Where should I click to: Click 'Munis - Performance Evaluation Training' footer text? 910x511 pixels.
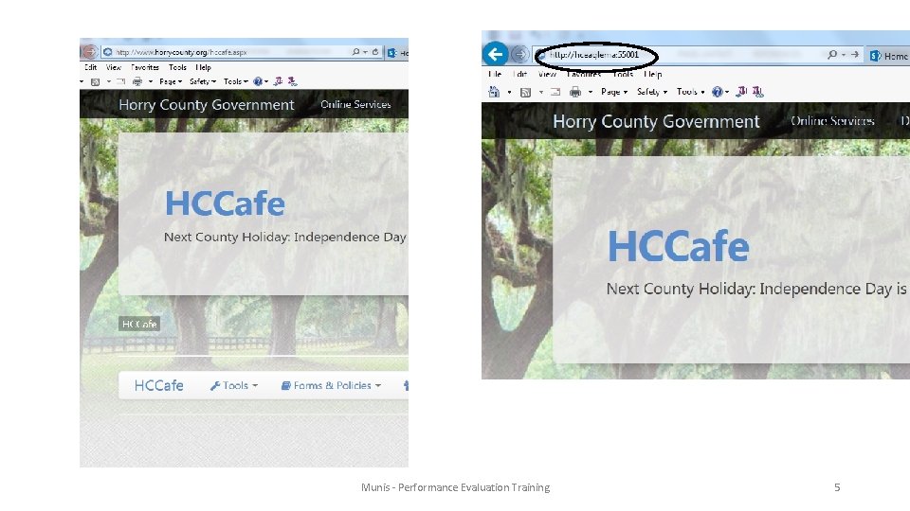point(456,487)
